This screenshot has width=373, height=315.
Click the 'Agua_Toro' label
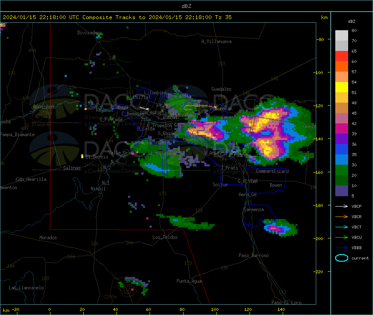44,107
